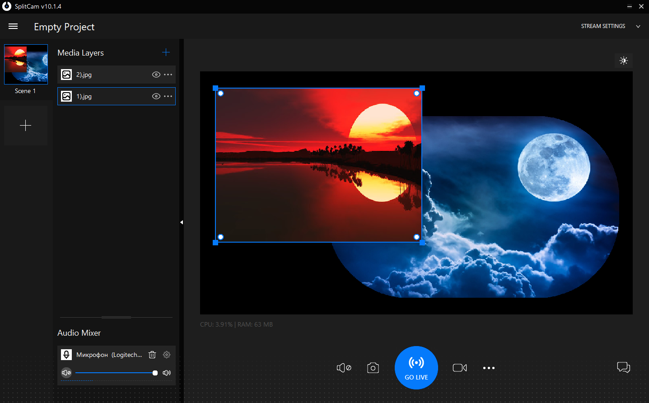The height and width of the screenshot is (403, 649).
Task: Delete the Микрофон audio source
Action: click(152, 355)
